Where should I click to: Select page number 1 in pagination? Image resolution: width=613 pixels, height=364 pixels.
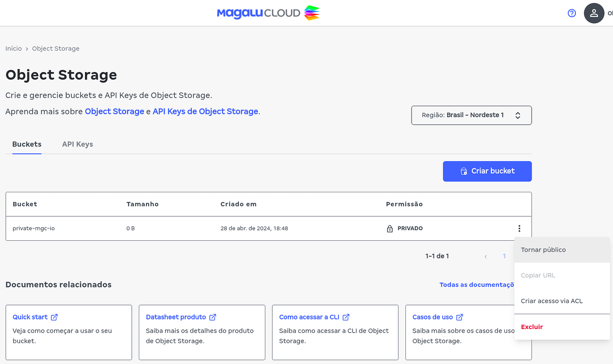click(504, 257)
